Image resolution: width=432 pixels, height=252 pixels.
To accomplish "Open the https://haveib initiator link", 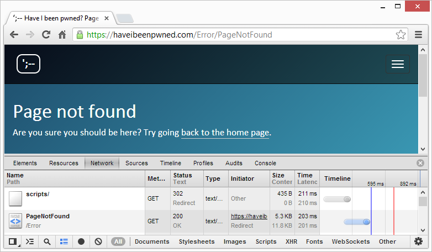I will pos(249,217).
